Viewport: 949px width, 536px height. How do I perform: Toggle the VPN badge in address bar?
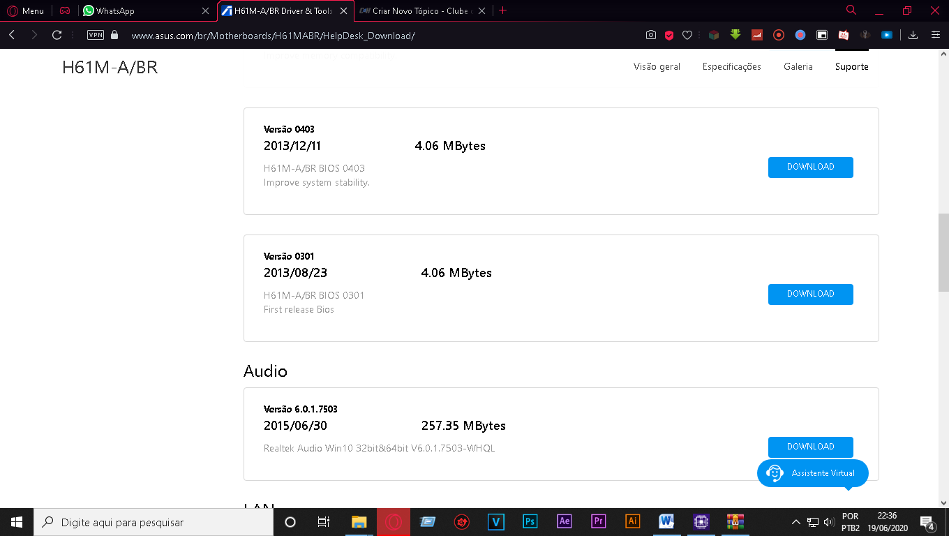(95, 34)
